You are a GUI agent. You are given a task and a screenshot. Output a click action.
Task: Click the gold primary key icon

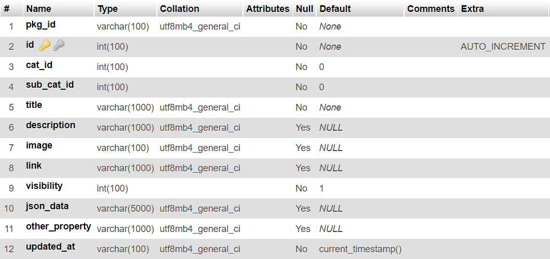(45, 45)
